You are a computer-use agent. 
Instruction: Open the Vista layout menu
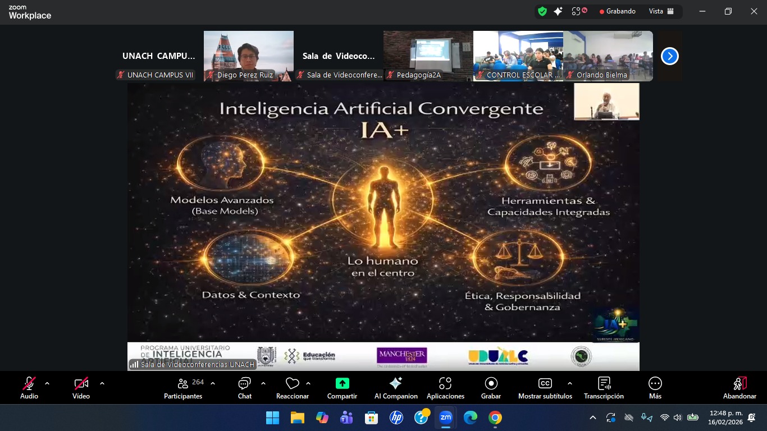pyautogui.click(x=661, y=11)
